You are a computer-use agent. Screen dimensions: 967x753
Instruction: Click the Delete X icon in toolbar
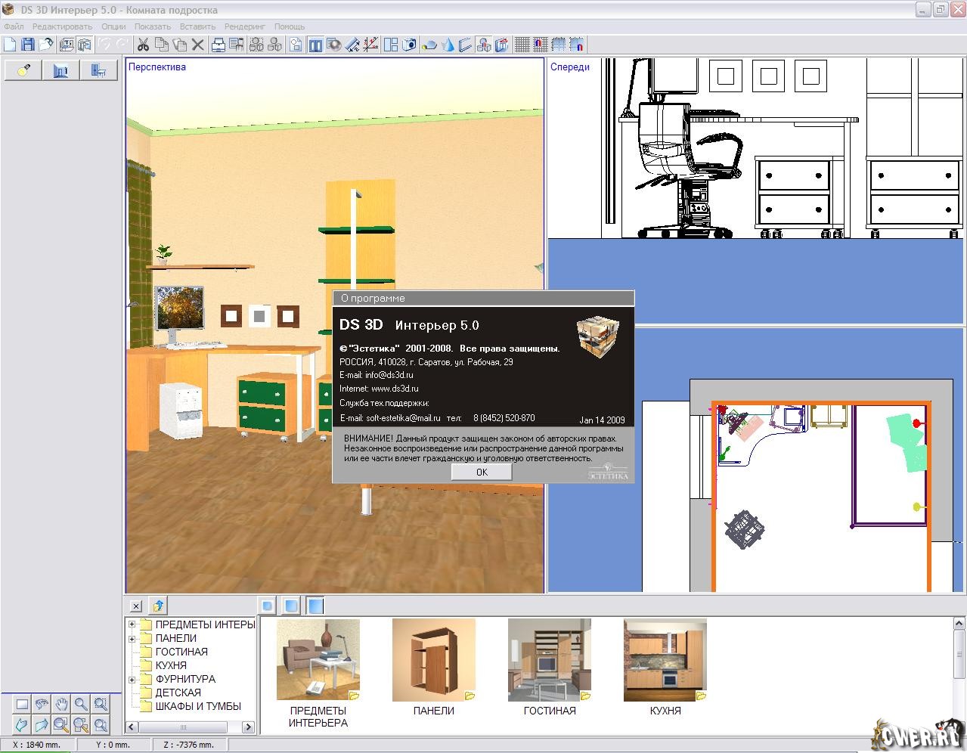[198, 45]
